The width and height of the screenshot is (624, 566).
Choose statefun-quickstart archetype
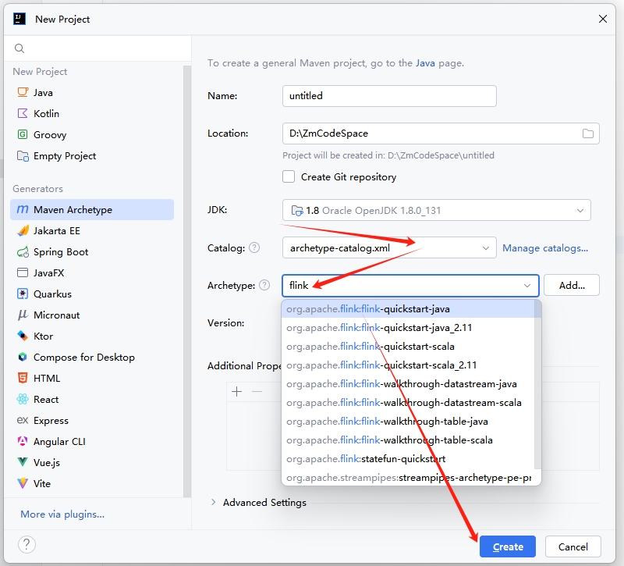(407, 459)
